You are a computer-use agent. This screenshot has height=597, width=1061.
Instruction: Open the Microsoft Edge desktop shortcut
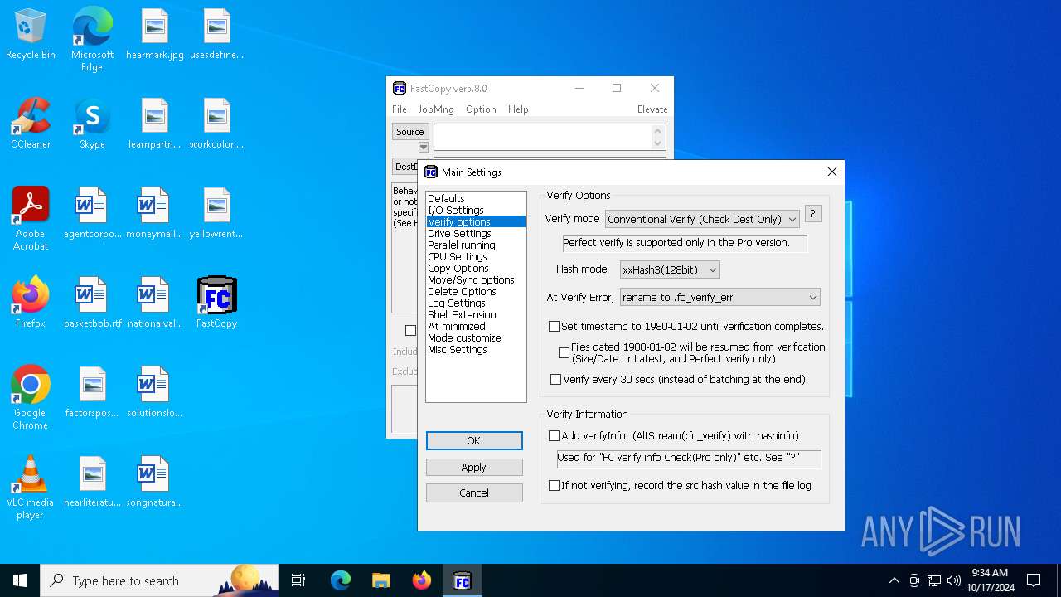click(x=92, y=39)
